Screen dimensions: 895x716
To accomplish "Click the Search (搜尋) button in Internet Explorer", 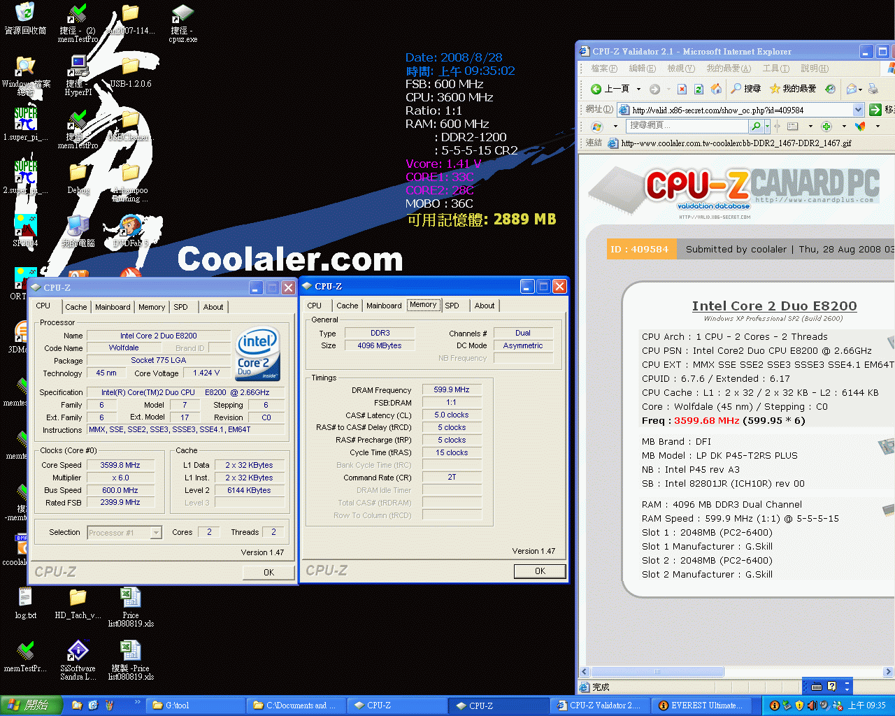I will click(745, 89).
